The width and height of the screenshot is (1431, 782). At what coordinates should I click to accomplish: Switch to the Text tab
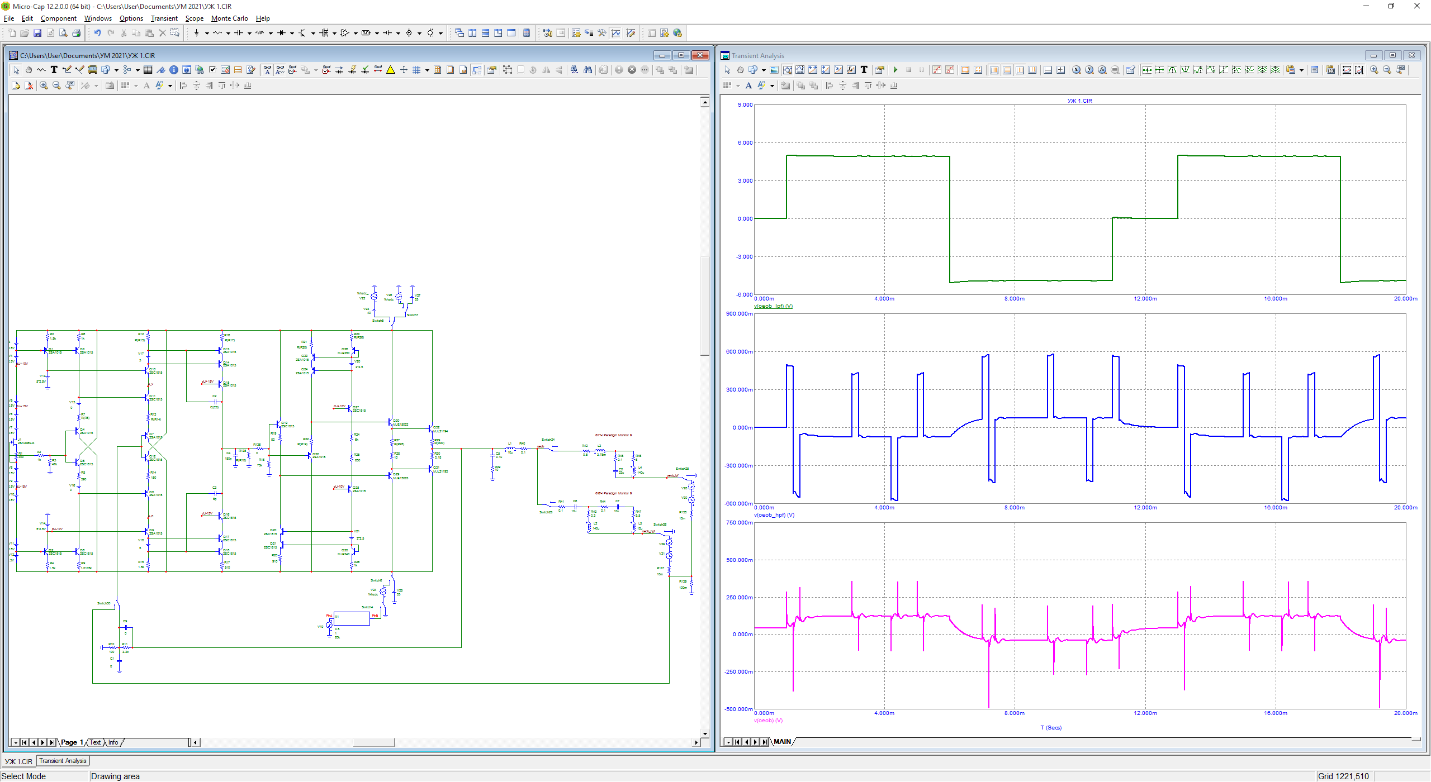[x=95, y=742]
